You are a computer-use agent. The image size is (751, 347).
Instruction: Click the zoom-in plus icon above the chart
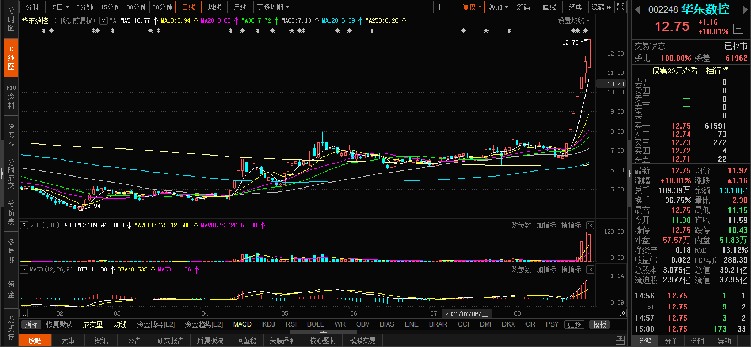click(439, 7)
